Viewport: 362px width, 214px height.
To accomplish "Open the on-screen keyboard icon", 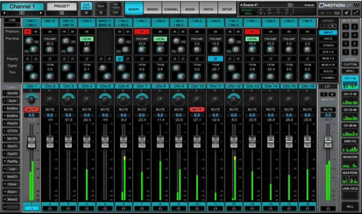I will point(337,13).
